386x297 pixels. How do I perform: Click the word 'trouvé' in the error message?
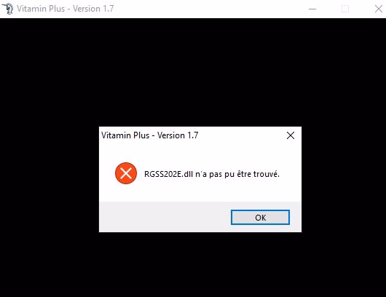[x=267, y=174]
